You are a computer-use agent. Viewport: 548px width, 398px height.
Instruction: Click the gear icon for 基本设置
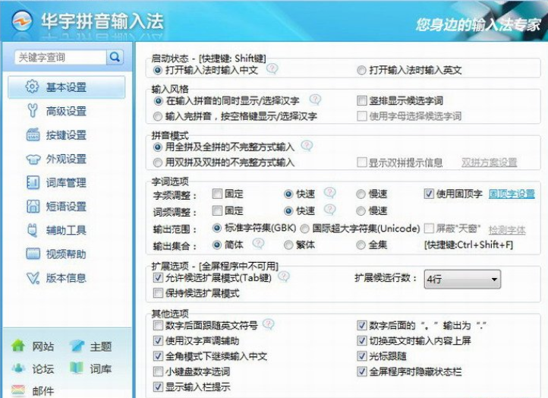(x=32, y=87)
